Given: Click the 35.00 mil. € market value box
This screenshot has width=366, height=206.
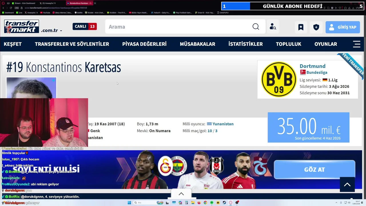Looking at the screenshot, I should coord(309,127).
